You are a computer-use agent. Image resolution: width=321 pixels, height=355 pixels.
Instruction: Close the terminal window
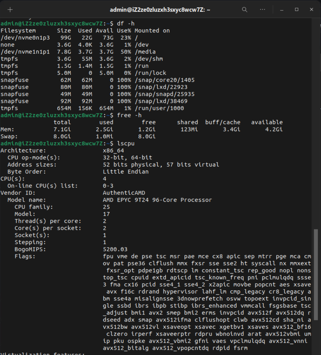(311, 10)
